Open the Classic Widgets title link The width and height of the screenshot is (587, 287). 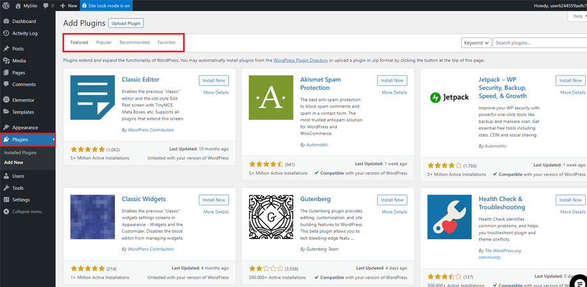point(144,199)
